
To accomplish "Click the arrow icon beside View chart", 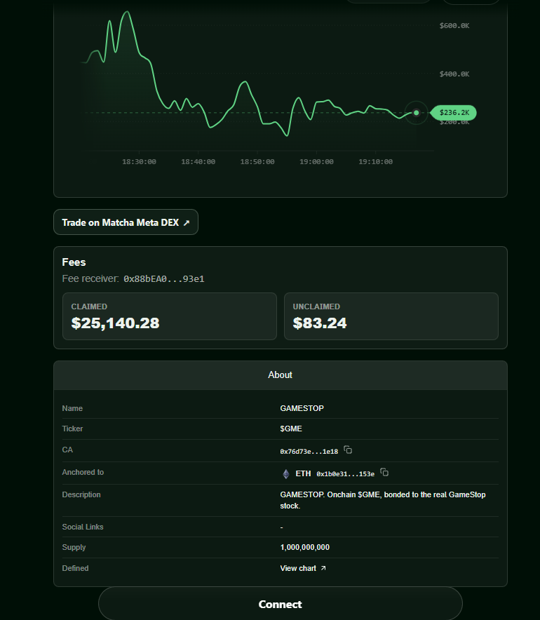I will pyautogui.click(x=323, y=568).
